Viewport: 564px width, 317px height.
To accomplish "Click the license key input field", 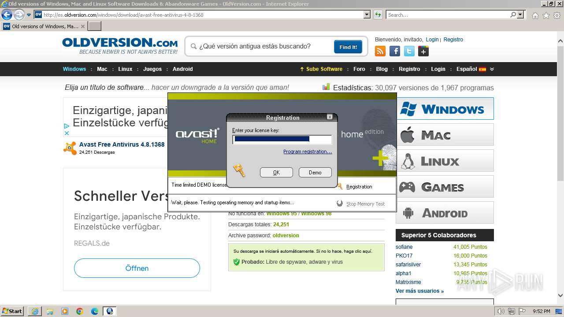I will click(x=282, y=140).
